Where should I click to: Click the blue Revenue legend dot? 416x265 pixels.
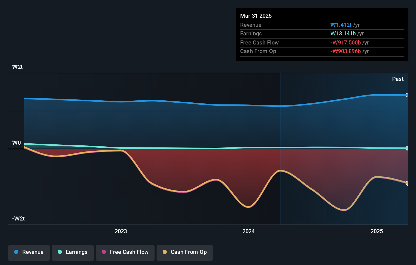[16, 252]
